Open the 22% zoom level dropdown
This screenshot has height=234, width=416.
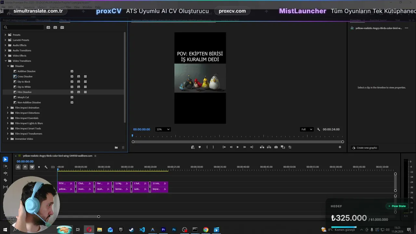tap(163, 129)
